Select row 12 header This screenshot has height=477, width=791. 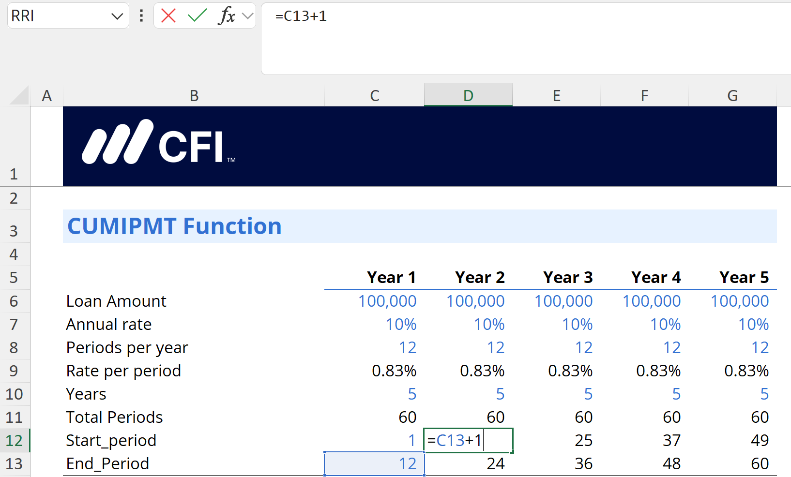pyautogui.click(x=15, y=440)
